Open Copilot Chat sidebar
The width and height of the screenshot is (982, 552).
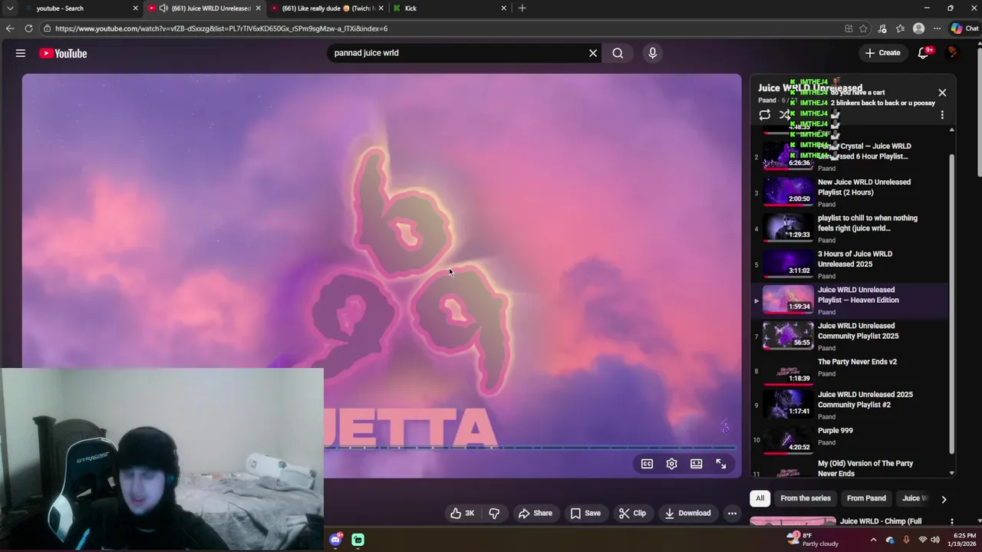(x=964, y=28)
